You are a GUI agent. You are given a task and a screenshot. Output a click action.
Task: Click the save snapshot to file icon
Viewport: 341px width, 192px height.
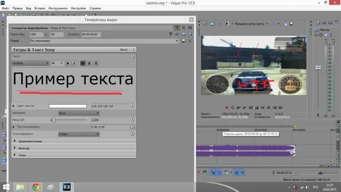[292, 24]
